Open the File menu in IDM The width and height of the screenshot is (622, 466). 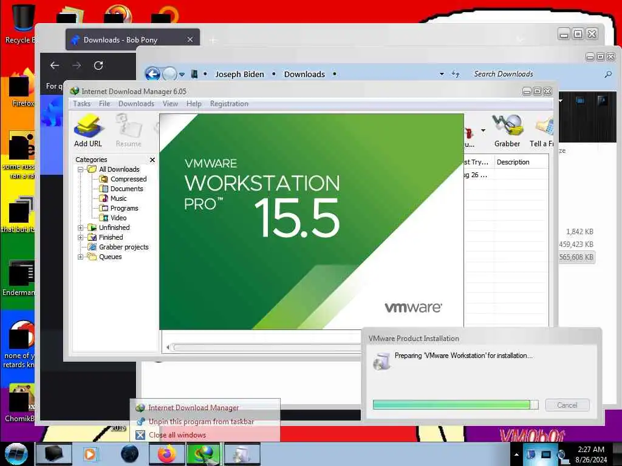(104, 104)
